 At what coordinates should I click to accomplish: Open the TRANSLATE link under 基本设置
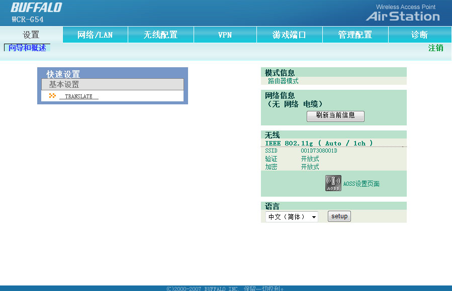click(79, 96)
